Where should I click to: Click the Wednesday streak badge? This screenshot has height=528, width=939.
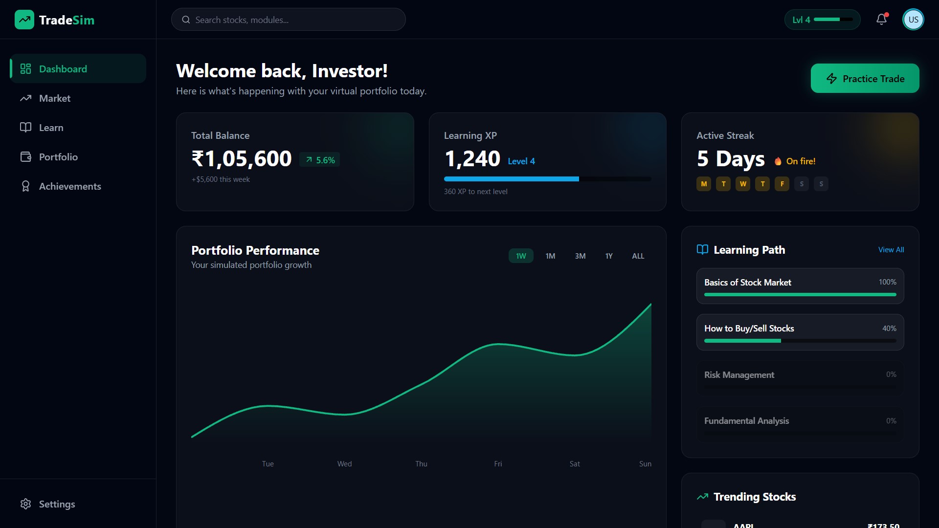point(743,184)
